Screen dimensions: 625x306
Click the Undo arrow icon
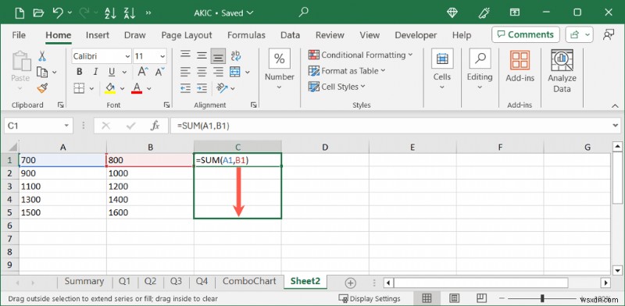58,12
